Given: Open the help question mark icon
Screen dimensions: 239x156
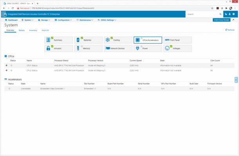Looking at the screenshot, I should [234, 14].
